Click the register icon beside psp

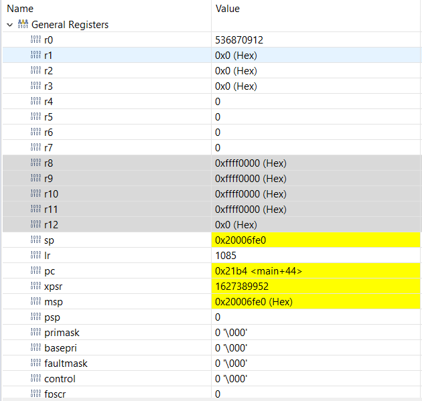coord(36,317)
